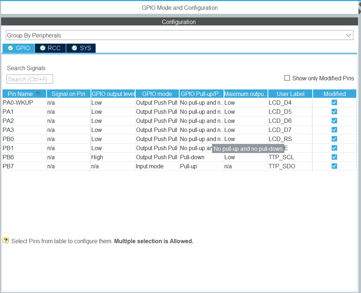Image resolution: width=361 pixels, height=293 pixels.
Task: Toggle Modified checkbox for PB1 row
Action: click(x=334, y=148)
